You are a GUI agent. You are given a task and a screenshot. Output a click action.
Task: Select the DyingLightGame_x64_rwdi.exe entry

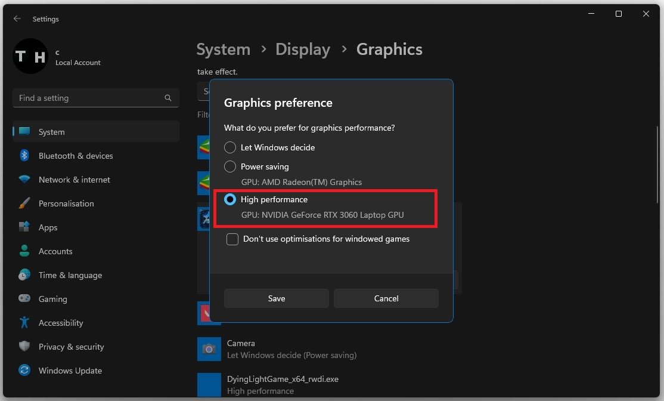(x=330, y=384)
